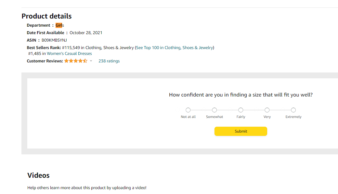Image resolution: width=338 pixels, height=194 pixels.
Task: Pick the 'Very' confidence radio button
Action: 267,110
